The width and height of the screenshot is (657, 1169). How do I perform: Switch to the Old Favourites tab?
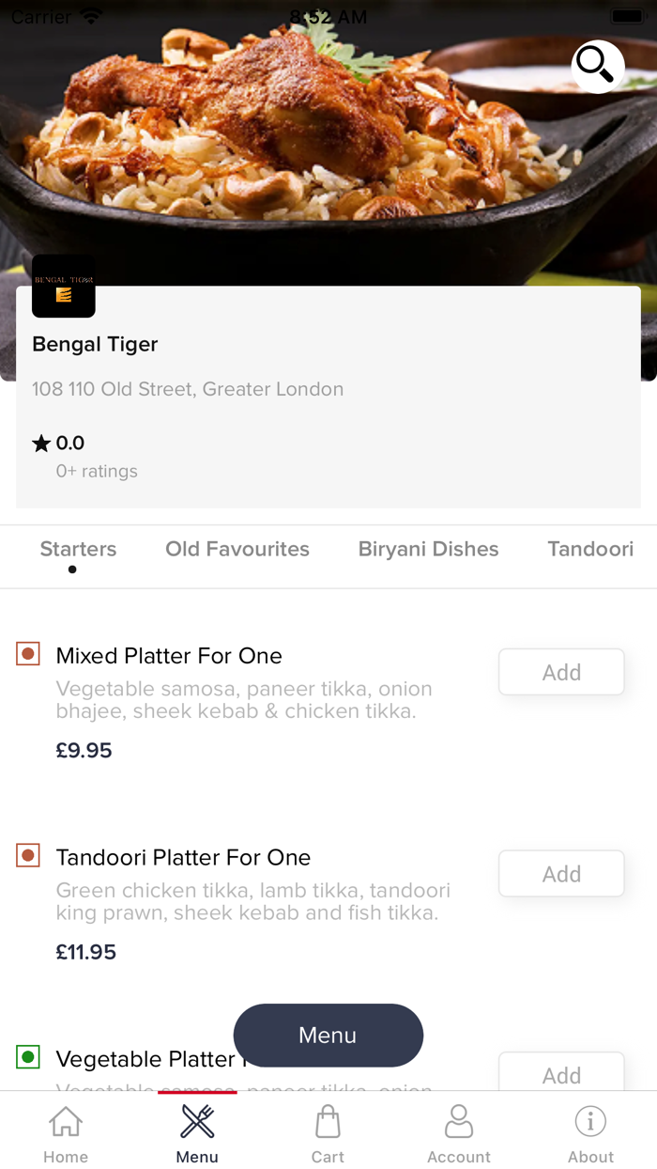click(237, 549)
